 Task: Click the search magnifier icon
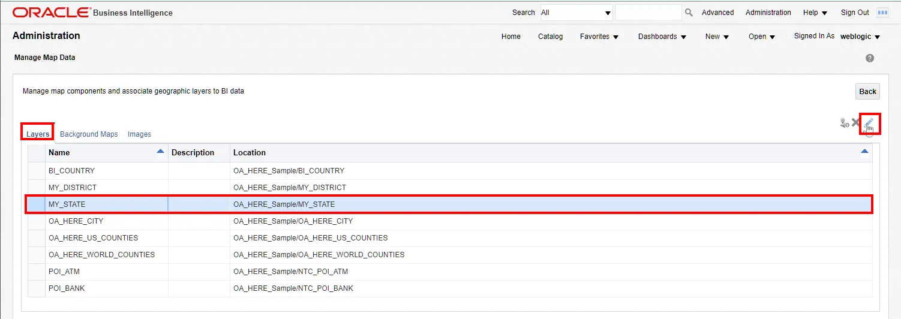[689, 13]
